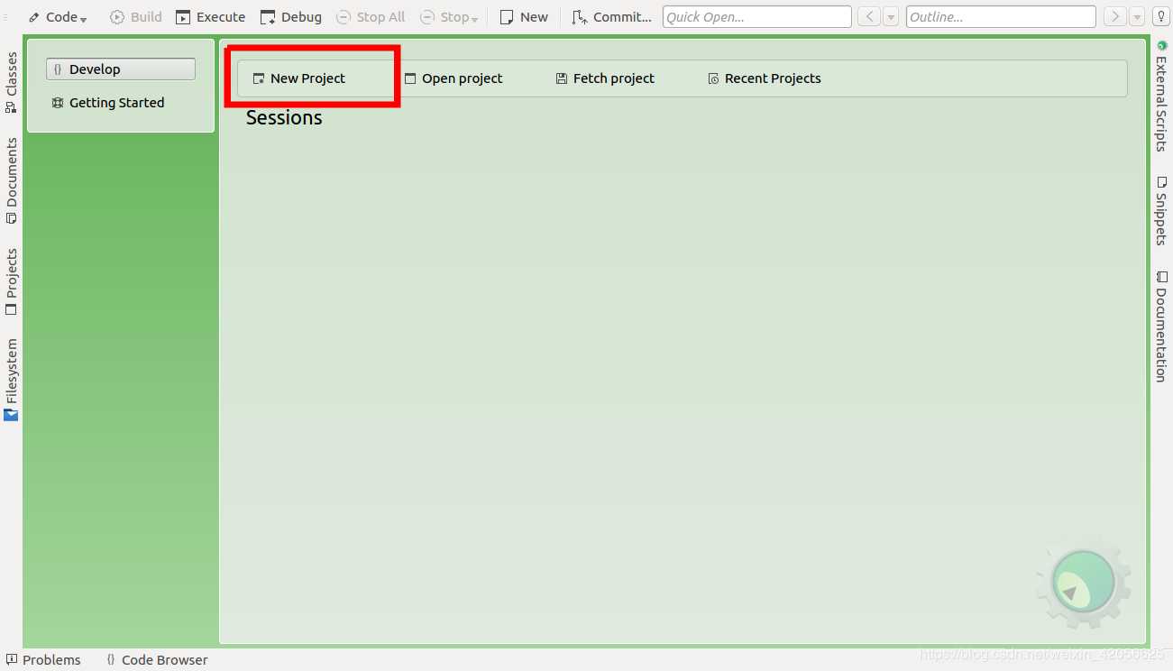Click the forward navigation arrow
This screenshot has width=1173, height=671.
click(1115, 17)
